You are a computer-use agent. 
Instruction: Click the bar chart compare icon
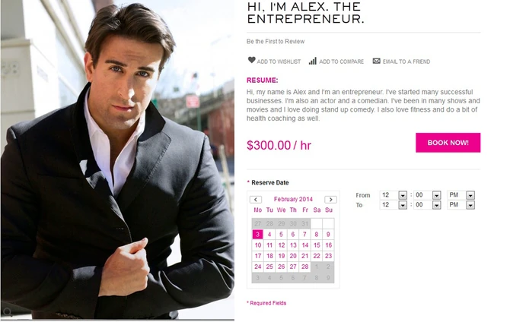[x=313, y=61]
